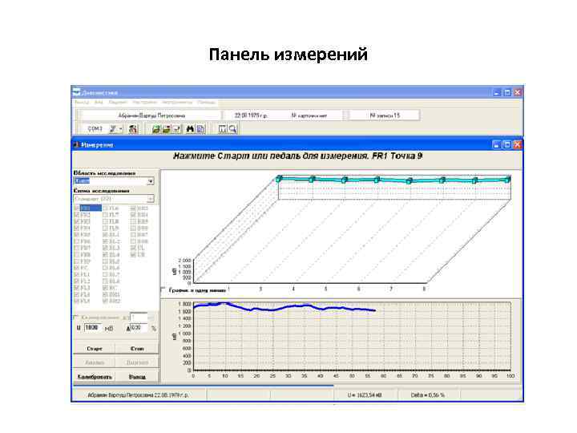Toggle the HL1 point checkbox

tap(106, 234)
